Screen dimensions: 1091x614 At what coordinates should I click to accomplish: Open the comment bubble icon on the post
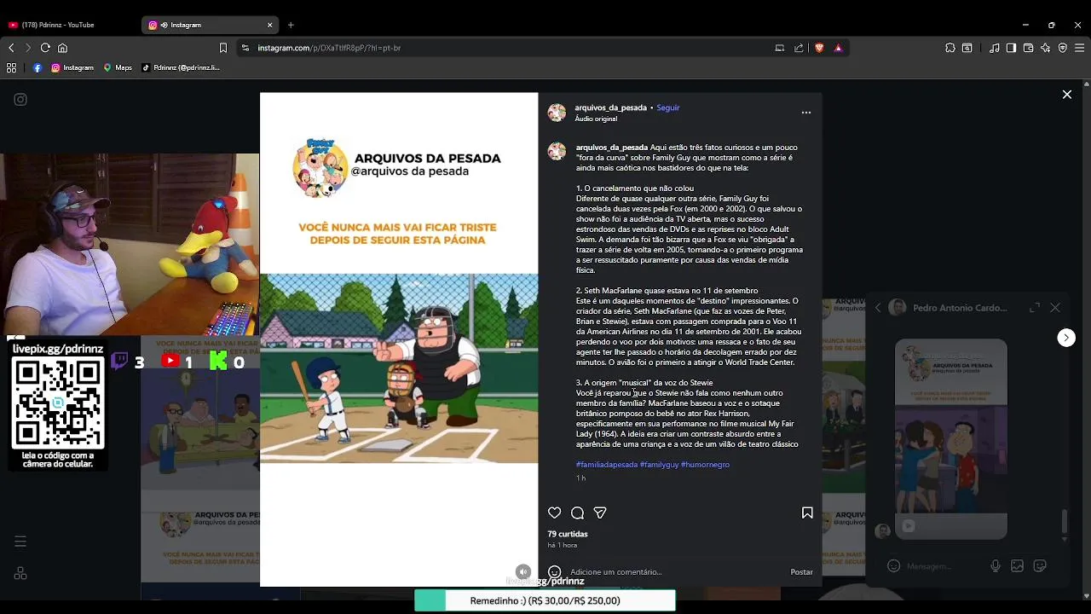pos(577,513)
